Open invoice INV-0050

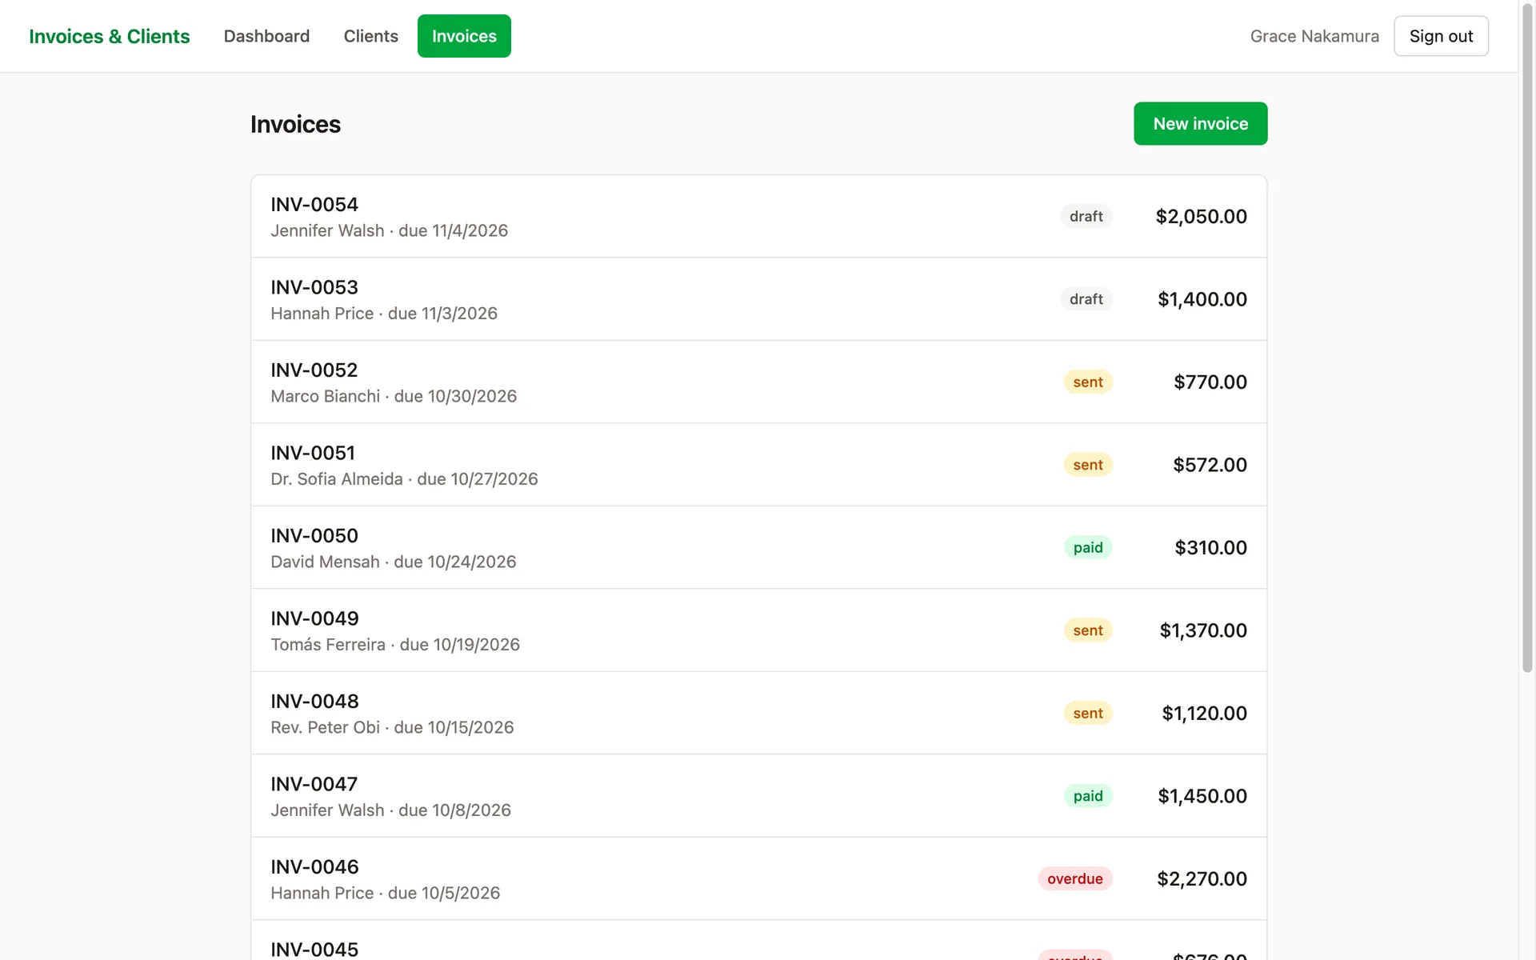click(x=758, y=547)
